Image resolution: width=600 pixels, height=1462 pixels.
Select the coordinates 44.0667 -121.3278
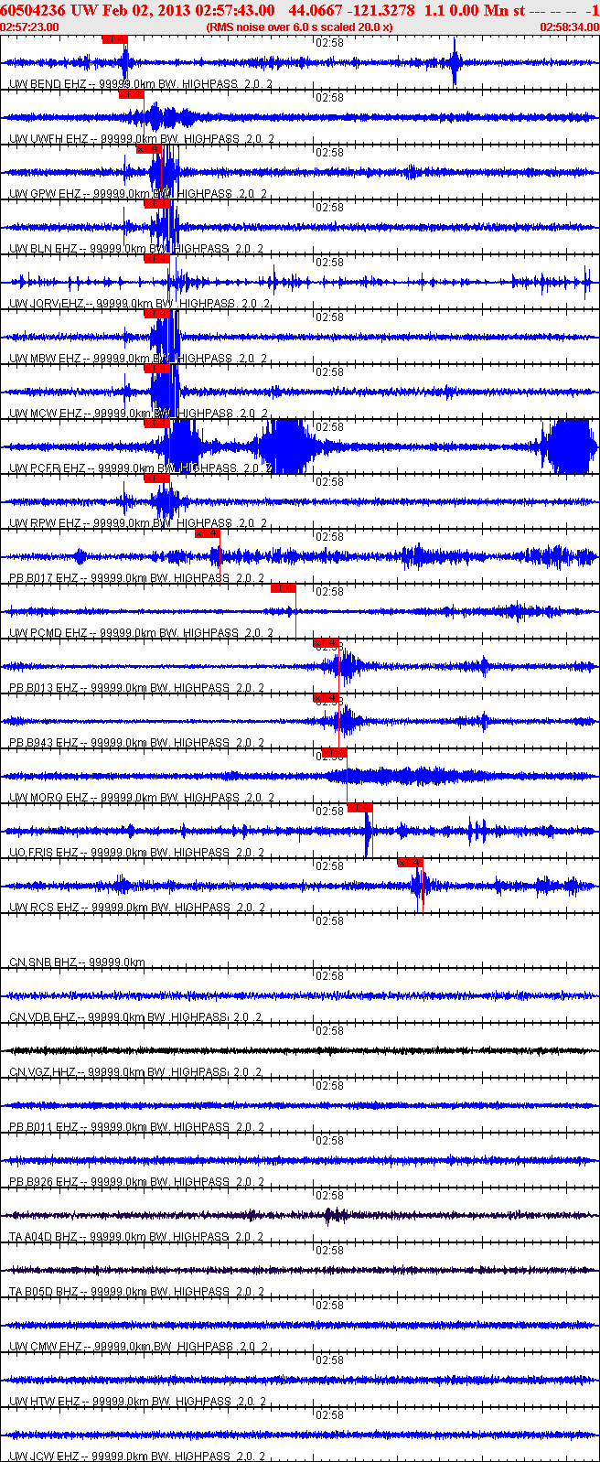351,10
